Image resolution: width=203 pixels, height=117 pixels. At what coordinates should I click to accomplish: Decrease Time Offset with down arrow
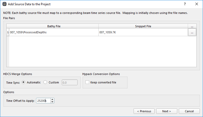52,102
